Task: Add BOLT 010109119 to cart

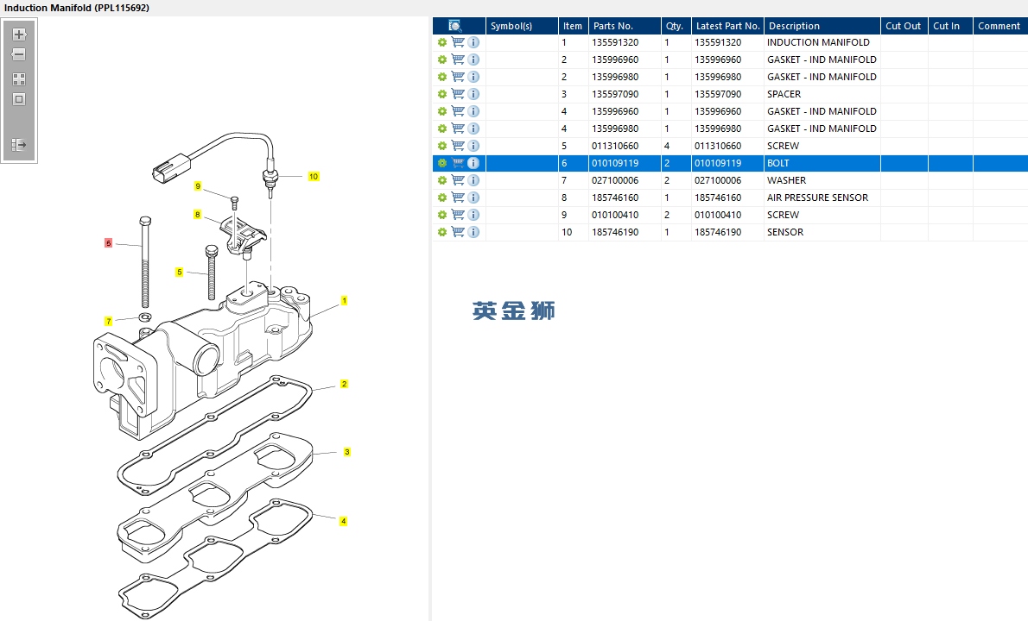Action: [458, 163]
